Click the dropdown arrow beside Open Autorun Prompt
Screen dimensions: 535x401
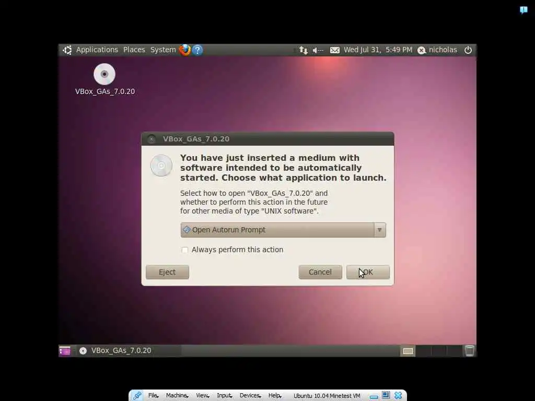379,230
